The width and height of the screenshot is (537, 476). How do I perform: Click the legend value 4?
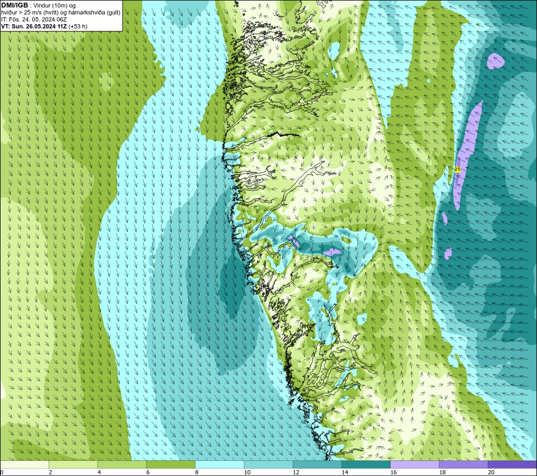click(99, 472)
